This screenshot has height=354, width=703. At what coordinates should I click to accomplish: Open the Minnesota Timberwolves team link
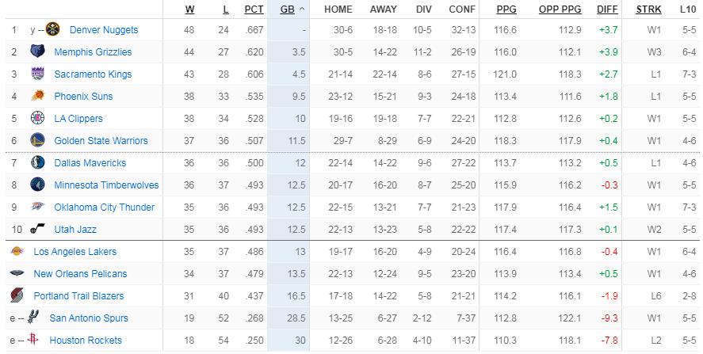[x=106, y=185]
